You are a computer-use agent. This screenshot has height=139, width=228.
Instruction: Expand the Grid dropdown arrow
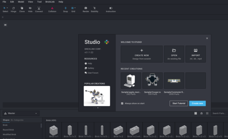75,8
